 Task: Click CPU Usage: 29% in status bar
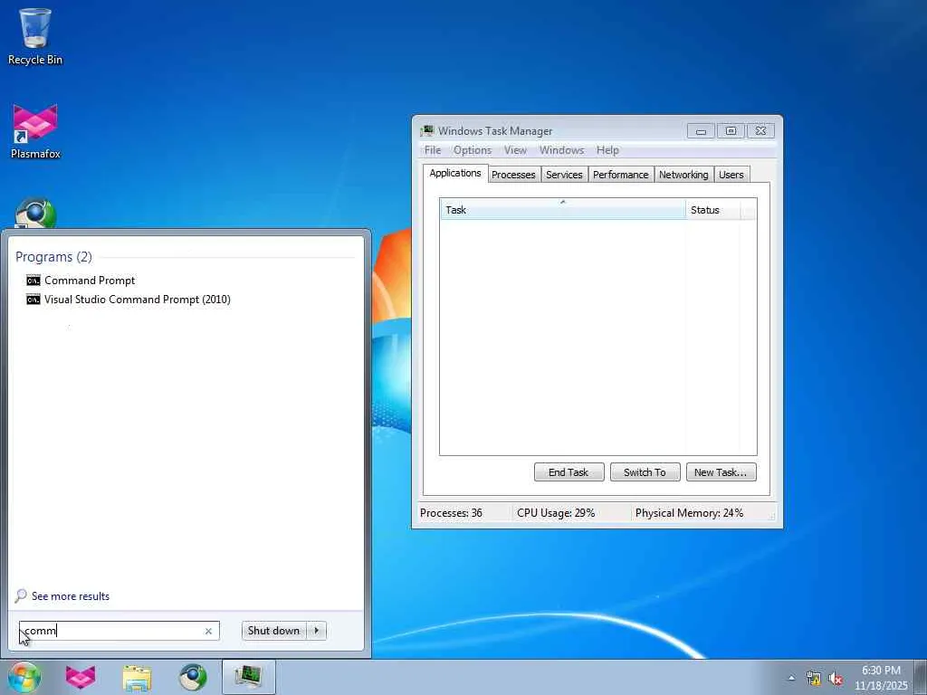tap(556, 513)
